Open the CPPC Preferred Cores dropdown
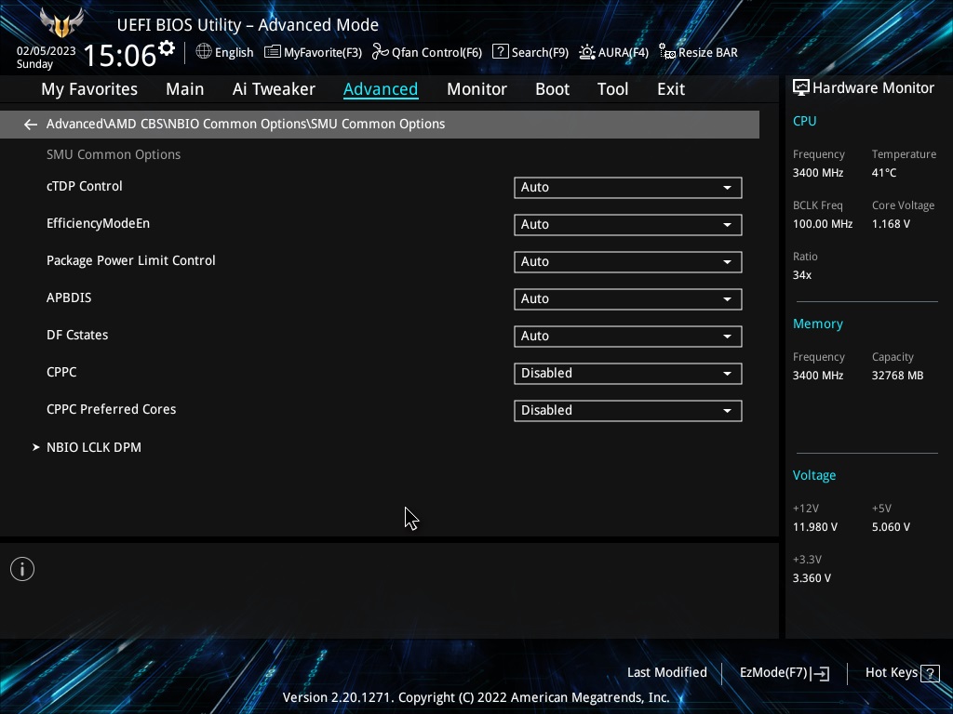The image size is (953, 714). coord(628,410)
